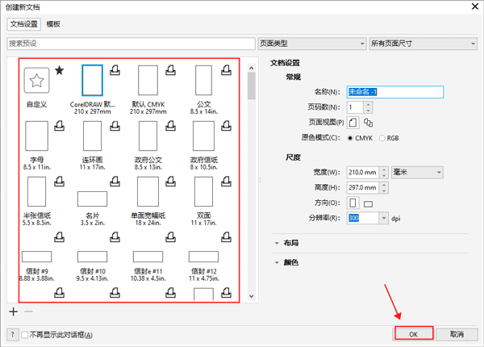Viewport: 484px width, 347px height.
Task: Click the 取消 cancel button
Action: click(x=457, y=334)
